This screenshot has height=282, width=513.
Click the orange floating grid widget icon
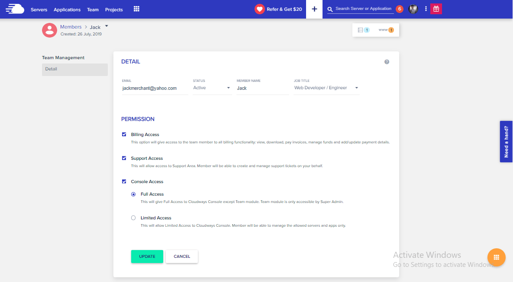496,257
